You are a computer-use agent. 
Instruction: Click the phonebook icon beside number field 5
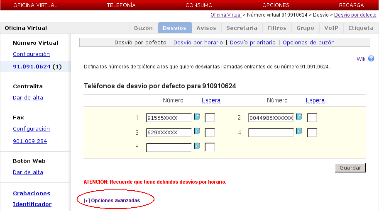[197, 146]
